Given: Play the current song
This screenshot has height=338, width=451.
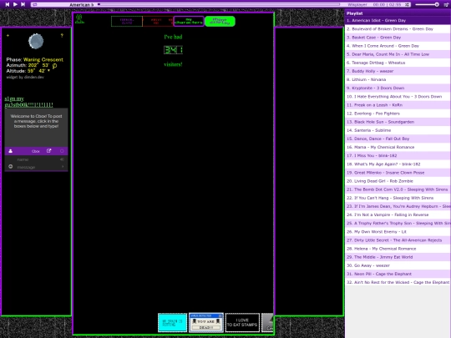Looking at the screenshot, I should [x=15, y=4].
